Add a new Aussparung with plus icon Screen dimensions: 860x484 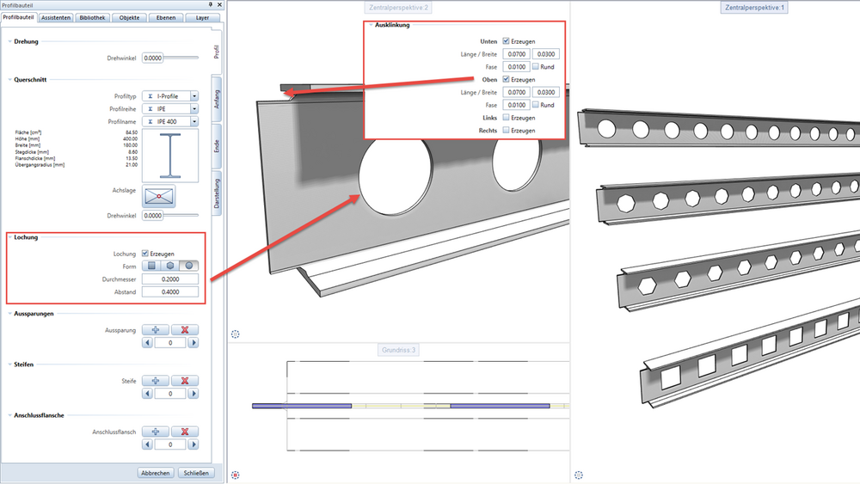coord(155,330)
